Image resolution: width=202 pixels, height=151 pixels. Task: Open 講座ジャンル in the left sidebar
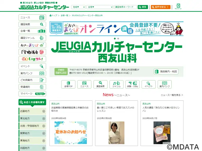[32, 38]
